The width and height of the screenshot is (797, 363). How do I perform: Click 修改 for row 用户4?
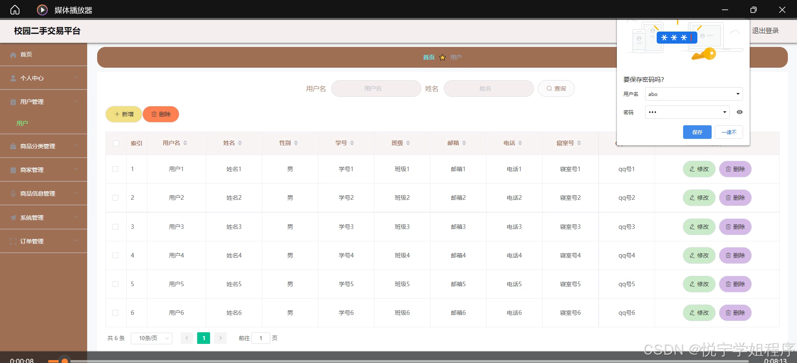tap(699, 255)
